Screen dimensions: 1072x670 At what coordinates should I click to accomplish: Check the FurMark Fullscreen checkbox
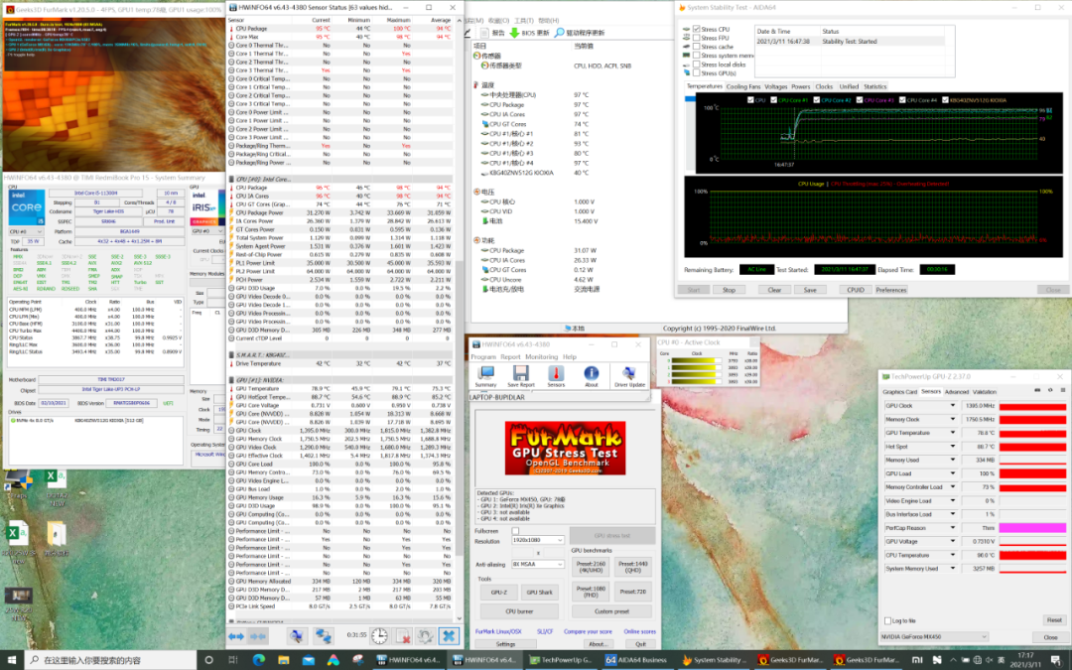(x=515, y=531)
